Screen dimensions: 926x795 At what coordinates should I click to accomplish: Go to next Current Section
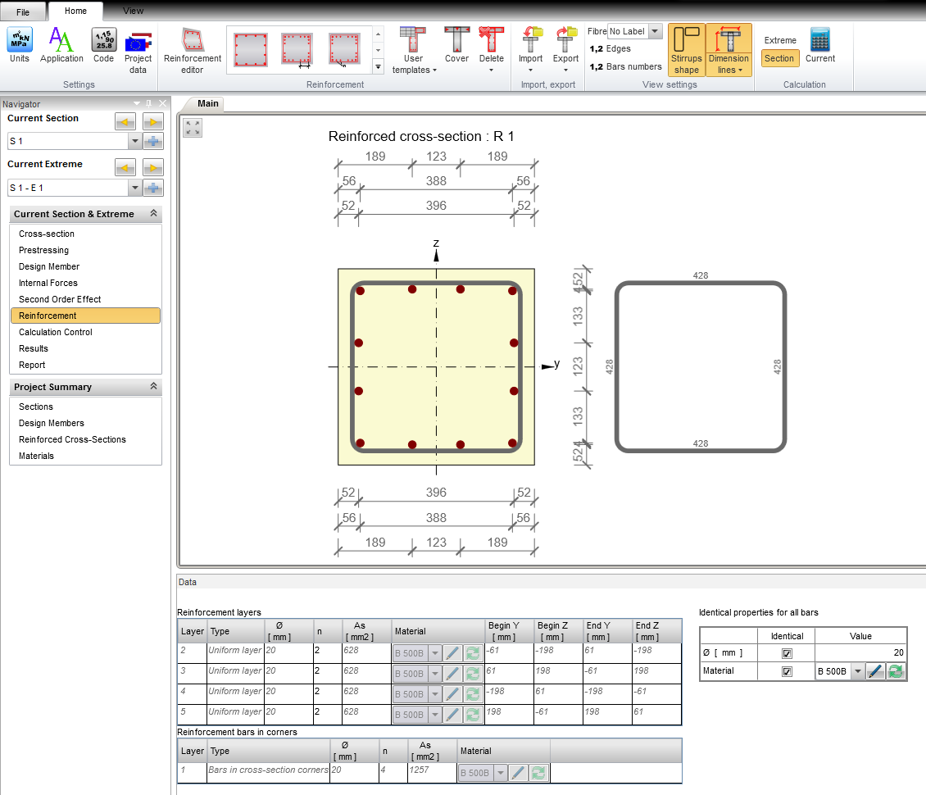click(153, 122)
